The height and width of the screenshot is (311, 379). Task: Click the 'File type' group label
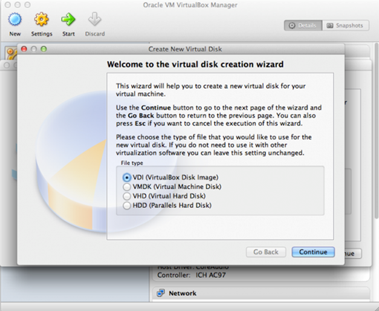132,163
